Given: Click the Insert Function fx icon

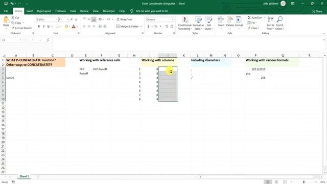Looking at the screenshot, I should pos(48,40).
